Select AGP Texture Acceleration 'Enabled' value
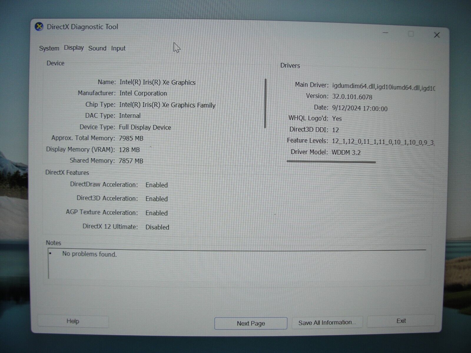This screenshot has height=353, width=471. coord(157,213)
